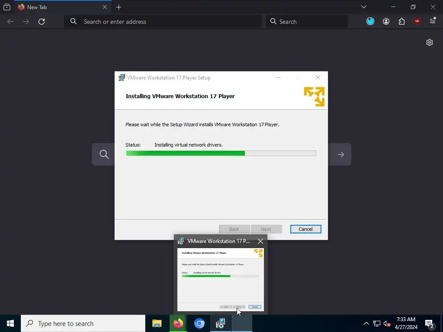
Task: Reload the current Firefox page
Action: [42, 22]
